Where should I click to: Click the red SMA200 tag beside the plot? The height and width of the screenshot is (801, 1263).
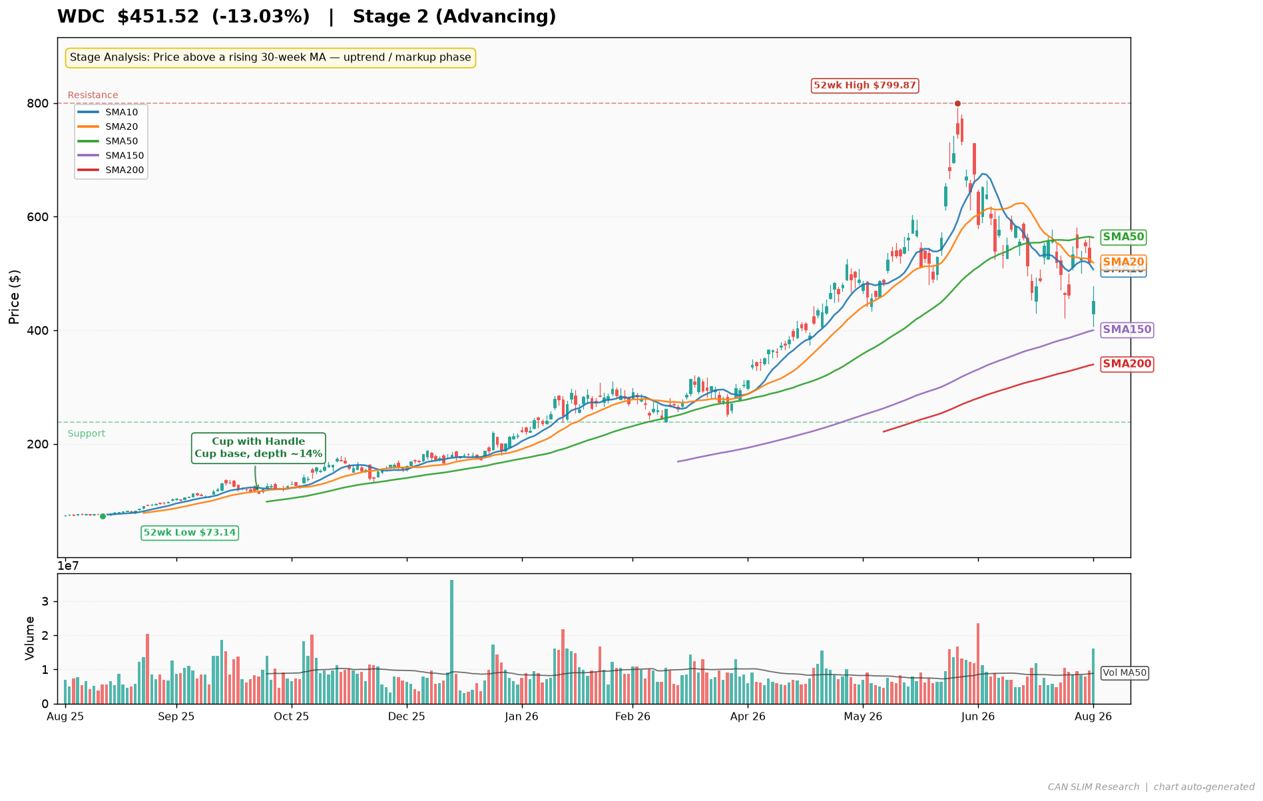1127,364
